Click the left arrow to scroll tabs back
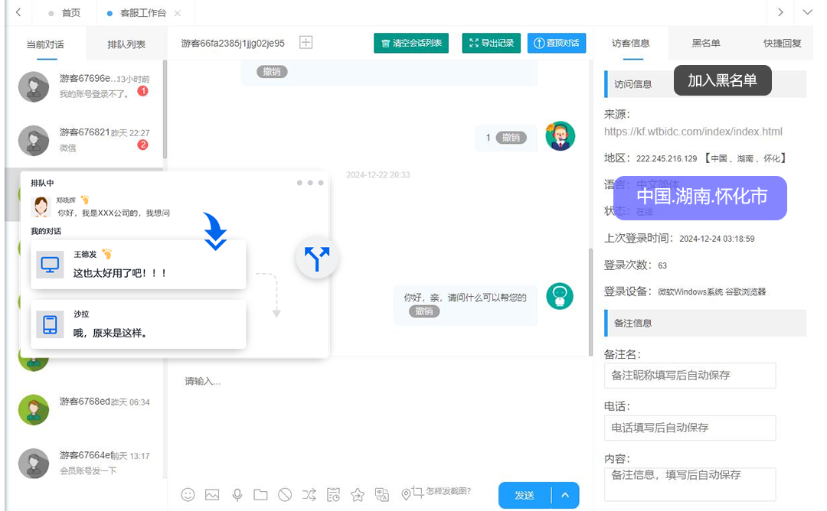Image resolution: width=827 pixels, height=511 pixels. click(18, 12)
